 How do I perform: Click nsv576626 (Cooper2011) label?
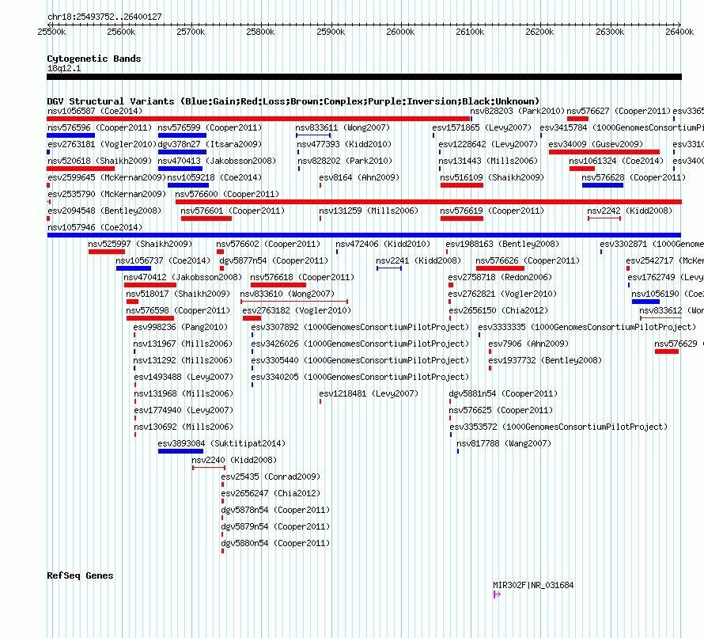click(x=528, y=260)
